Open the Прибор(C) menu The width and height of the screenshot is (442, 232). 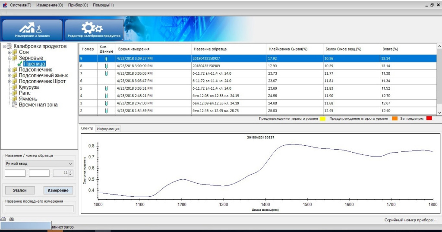78,5
